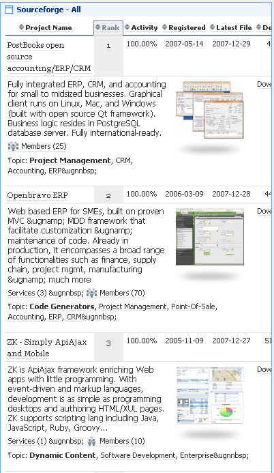274x473 pixels.
Task: Click Openbravo activity value 100.00%
Action: click(x=142, y=194)
